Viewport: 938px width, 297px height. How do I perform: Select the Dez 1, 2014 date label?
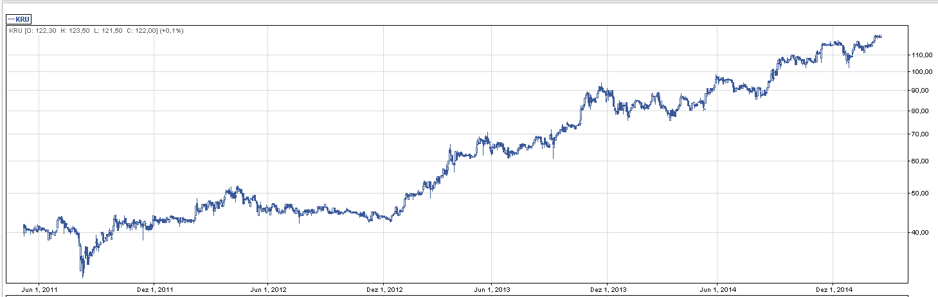(834, 290)
